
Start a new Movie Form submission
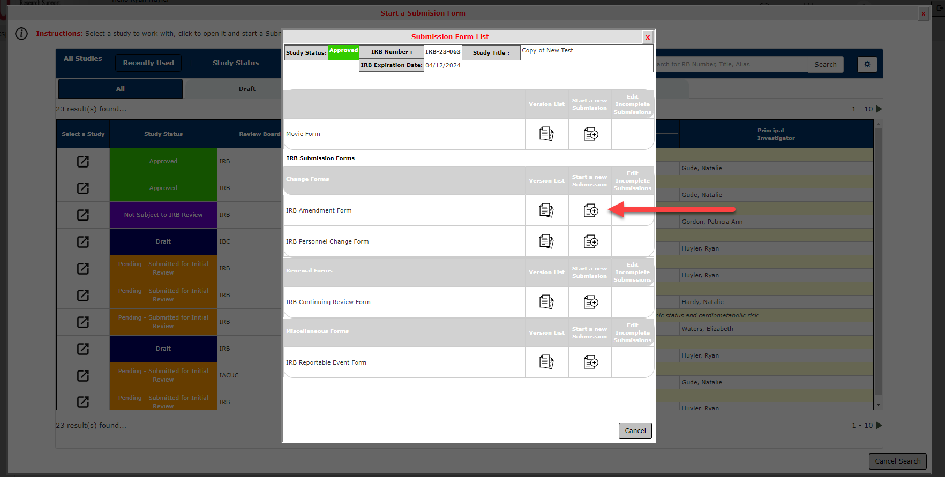pos(590,134)
